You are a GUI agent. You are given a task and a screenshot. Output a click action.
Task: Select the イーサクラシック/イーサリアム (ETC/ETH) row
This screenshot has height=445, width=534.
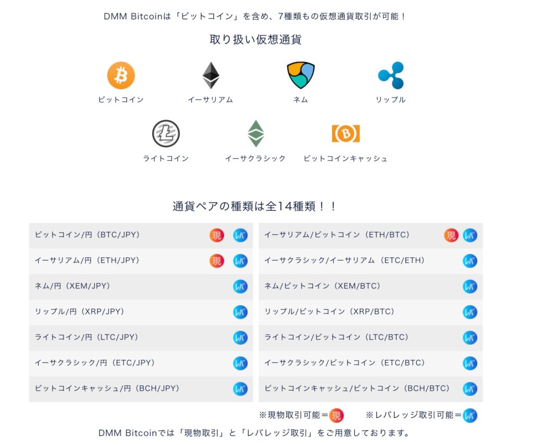tap(370, 261)
